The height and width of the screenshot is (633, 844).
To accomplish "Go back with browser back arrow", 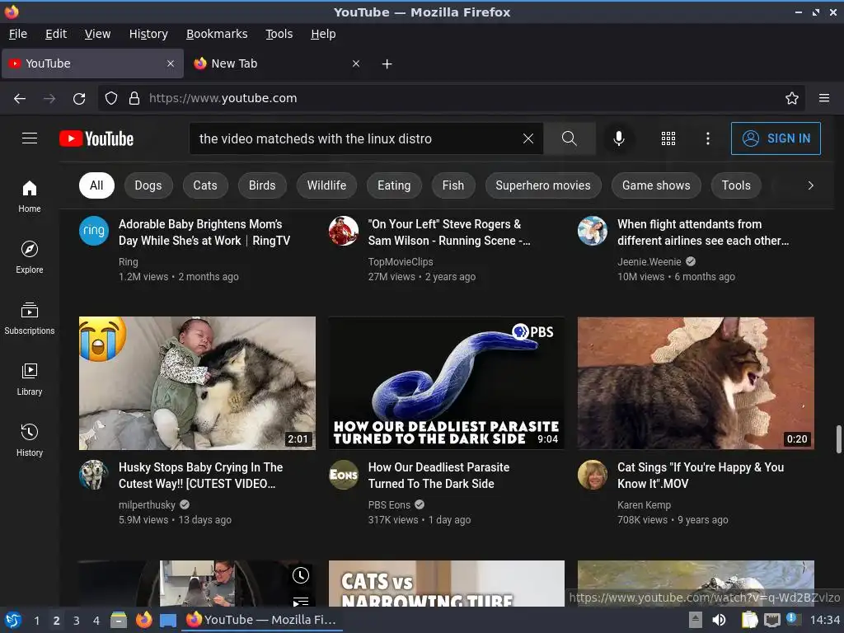I will (x=20, y=98).
